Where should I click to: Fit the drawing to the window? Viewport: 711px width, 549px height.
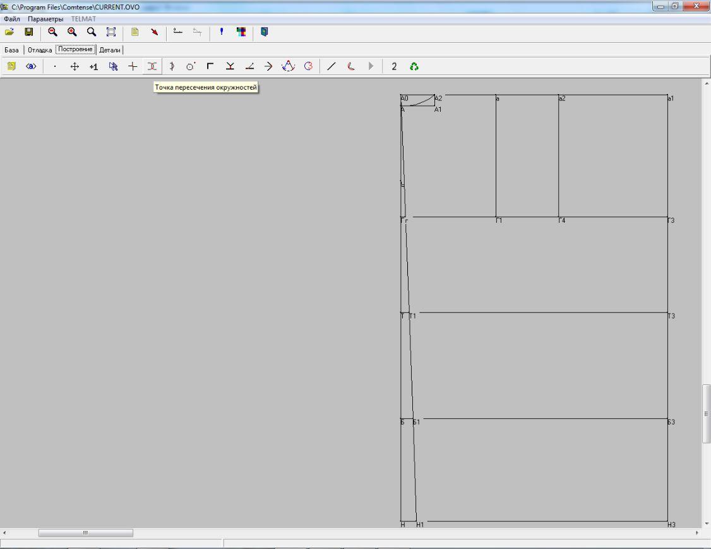click(111, 32)
